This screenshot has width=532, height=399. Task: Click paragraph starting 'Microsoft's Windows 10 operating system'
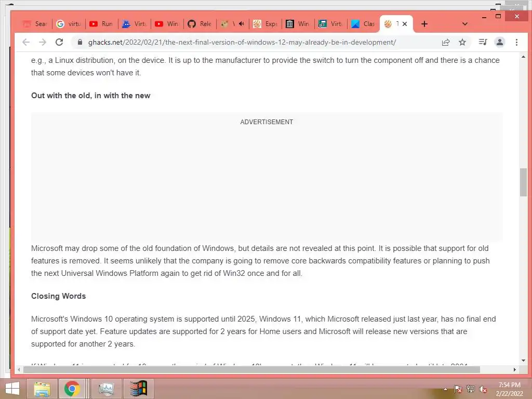(263, 331)
